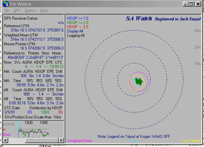Click the magenta 'Weighted Mean' label
The width and height of the screenshot is (204, 147).
click(79, 141)
